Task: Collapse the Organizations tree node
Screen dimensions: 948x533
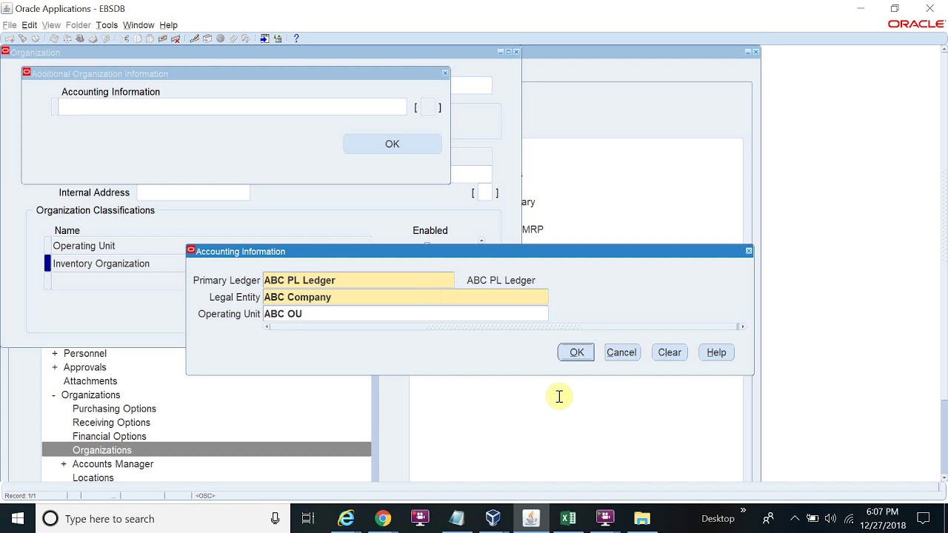Action: click(53, 395)
